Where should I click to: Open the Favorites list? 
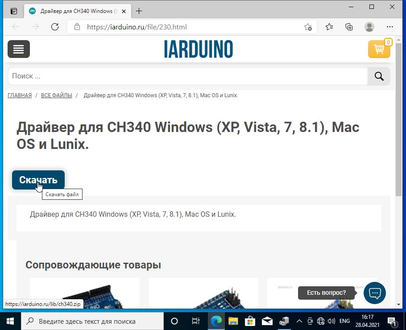point(329,27)
